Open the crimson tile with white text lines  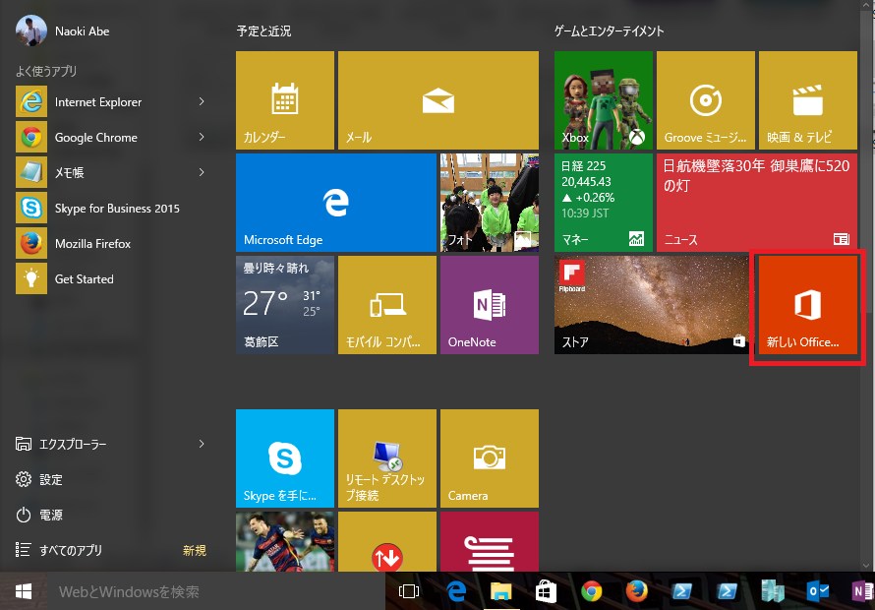(490, 541)
